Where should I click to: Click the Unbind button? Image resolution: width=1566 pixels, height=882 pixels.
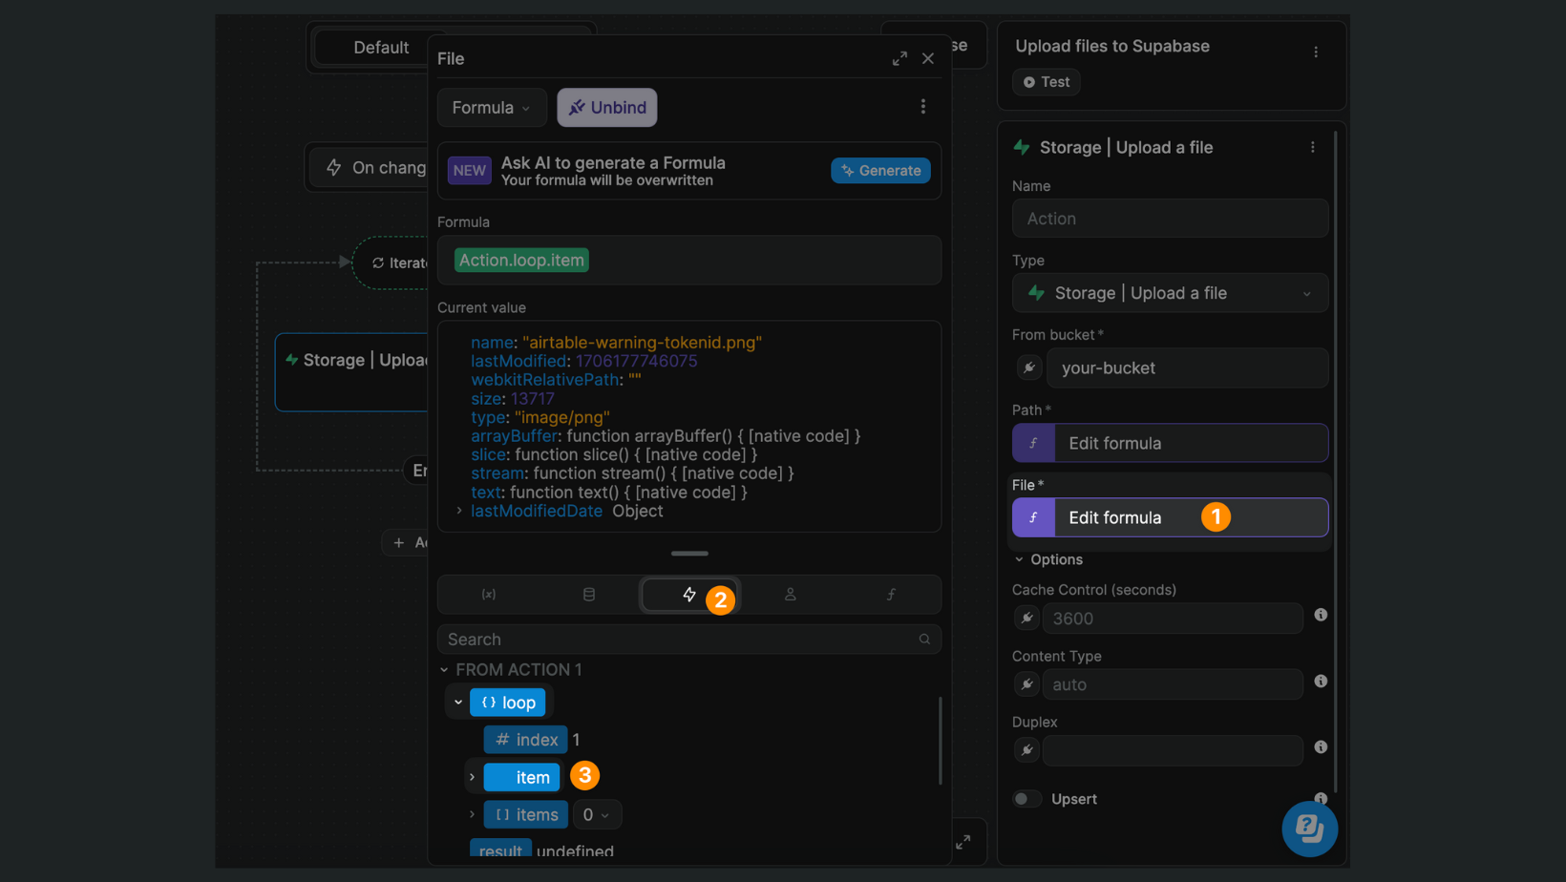point(607,108)
